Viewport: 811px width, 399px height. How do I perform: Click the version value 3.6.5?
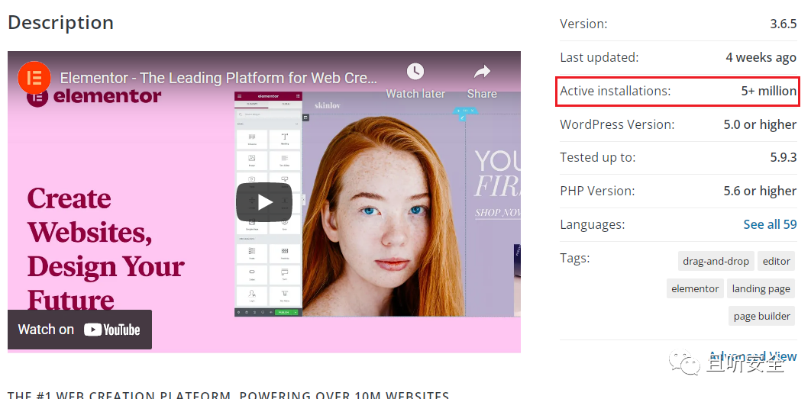pyautogui.click(x=783, y=24)
